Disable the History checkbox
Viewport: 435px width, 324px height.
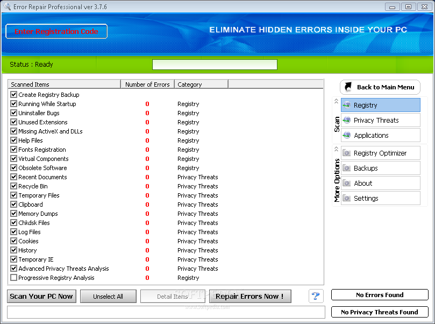coord(13,250)
